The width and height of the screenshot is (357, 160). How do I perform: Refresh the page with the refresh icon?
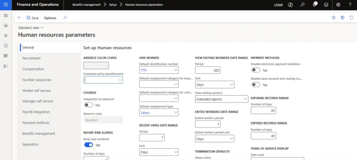pos(351,18)
